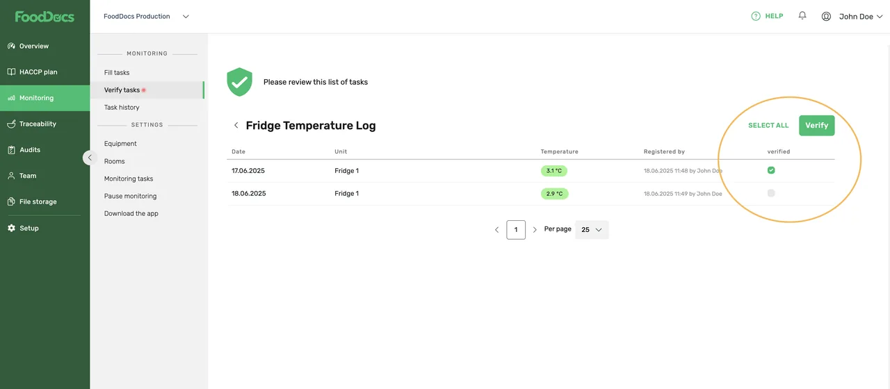Image resolution: width=890 pixels, height=389 pixels.
Task: Open Fill tasks
Action: (x=117, y=72)
